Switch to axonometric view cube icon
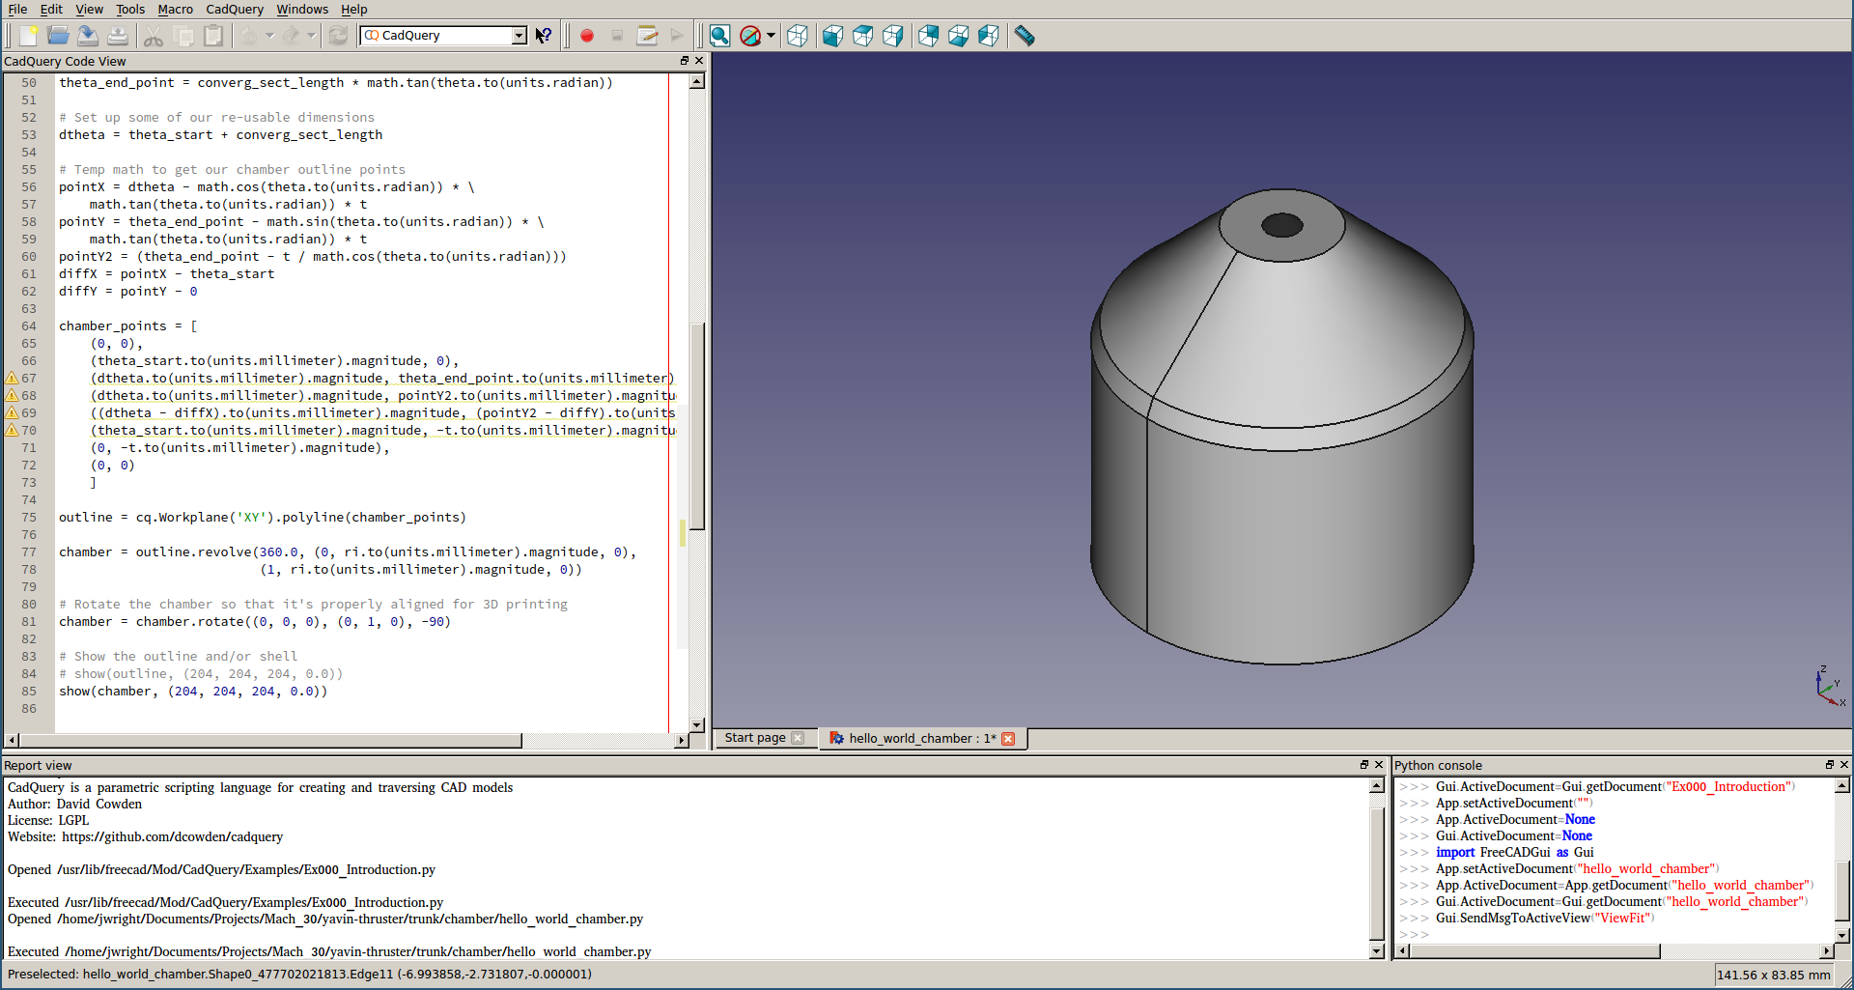1854x990 pixels. (797, 36)
